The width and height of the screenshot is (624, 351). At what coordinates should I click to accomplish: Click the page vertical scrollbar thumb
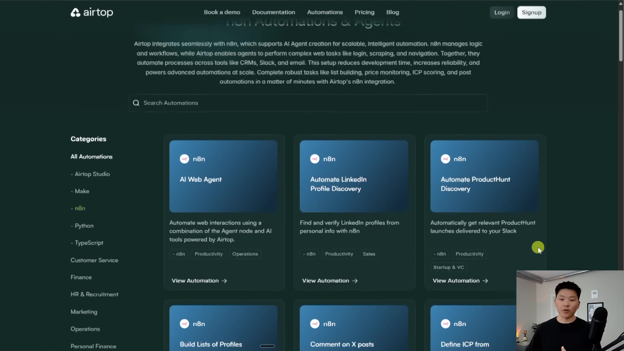click(x=621, y=35)
